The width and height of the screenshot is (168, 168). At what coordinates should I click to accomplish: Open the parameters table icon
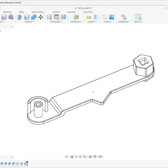pos(56,17)
